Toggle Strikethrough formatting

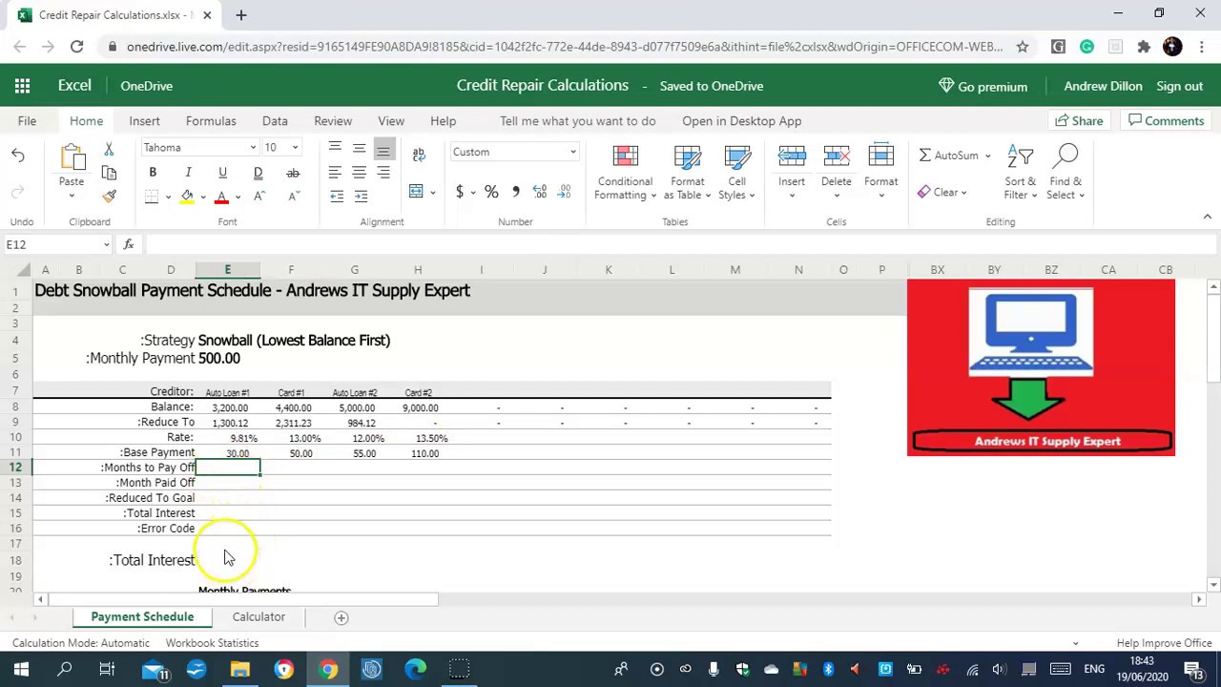click(293, 173)
